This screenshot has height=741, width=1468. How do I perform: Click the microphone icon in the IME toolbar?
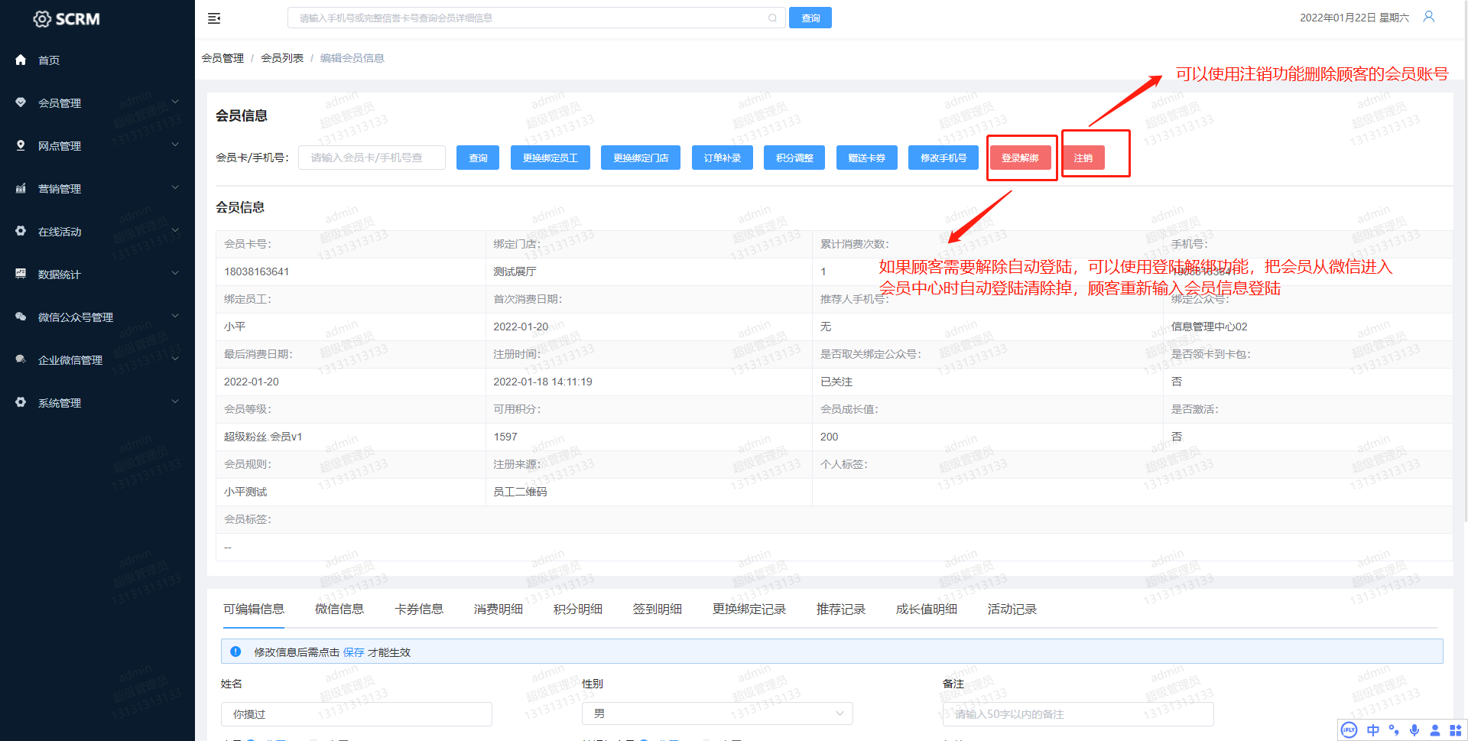tap(1414, 730)
